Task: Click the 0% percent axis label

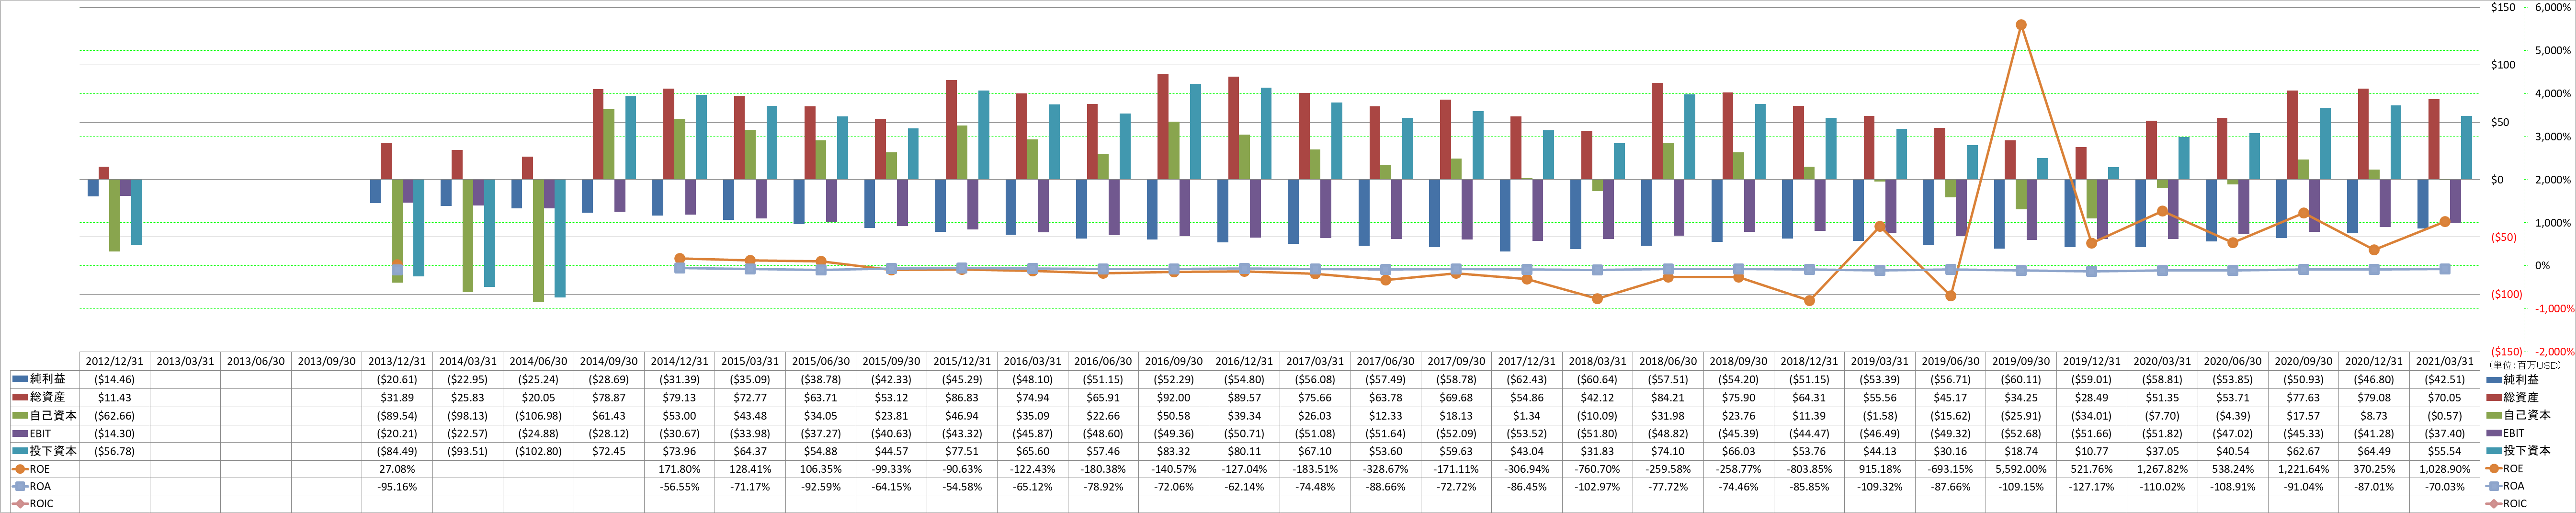Action: click(2543, 266)
